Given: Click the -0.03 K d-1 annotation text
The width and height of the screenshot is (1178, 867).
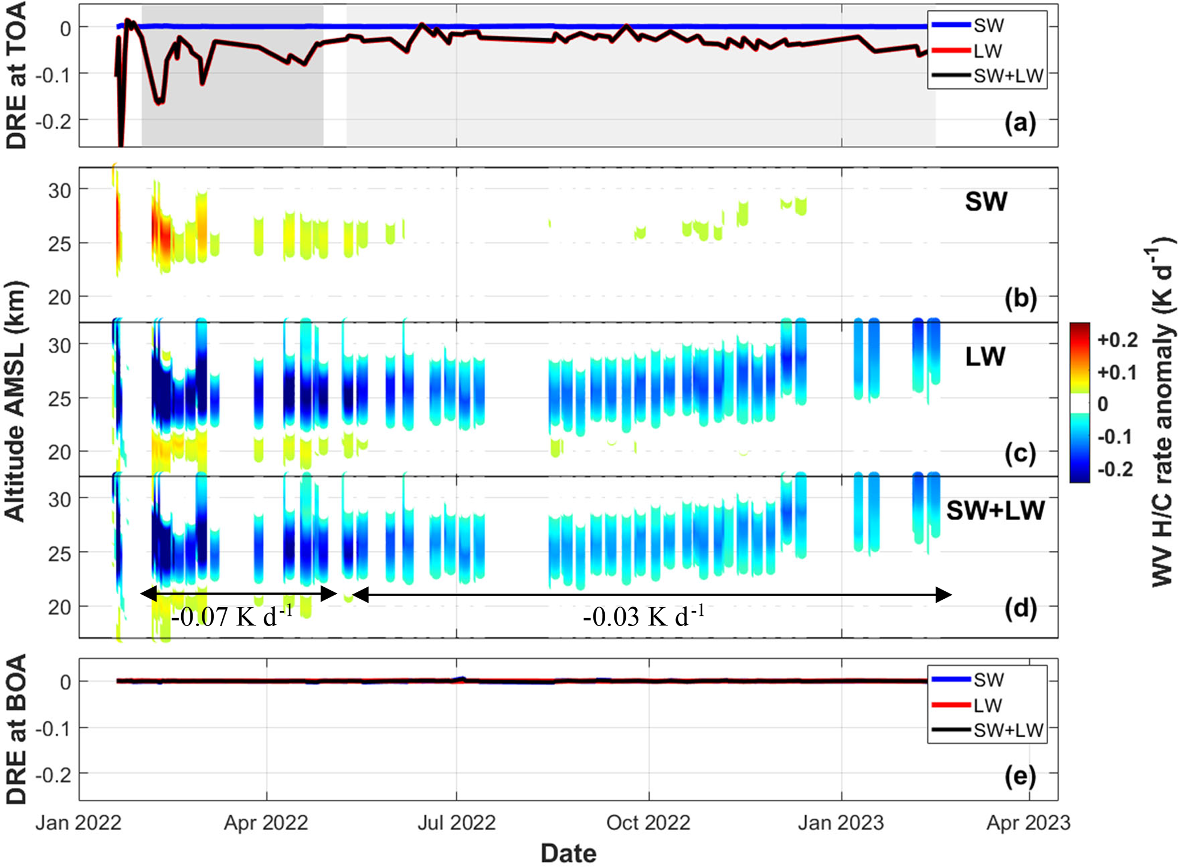Looking at the screenshot, I should tap(644, 616).
